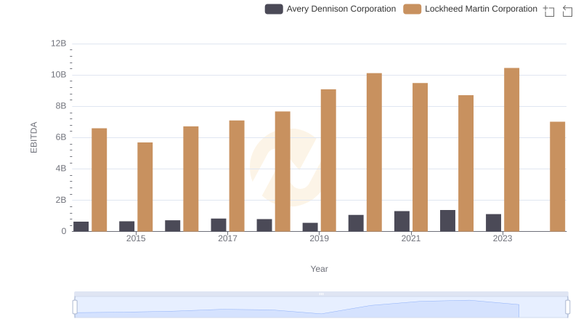
Task: Click Lockheed Martin bar for 2020
Action: [x=374, y=153]
